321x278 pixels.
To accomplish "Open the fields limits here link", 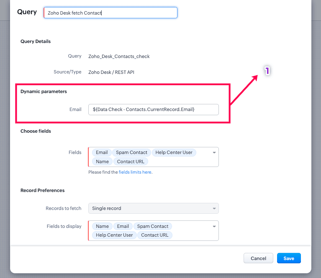I will point(135,172).
